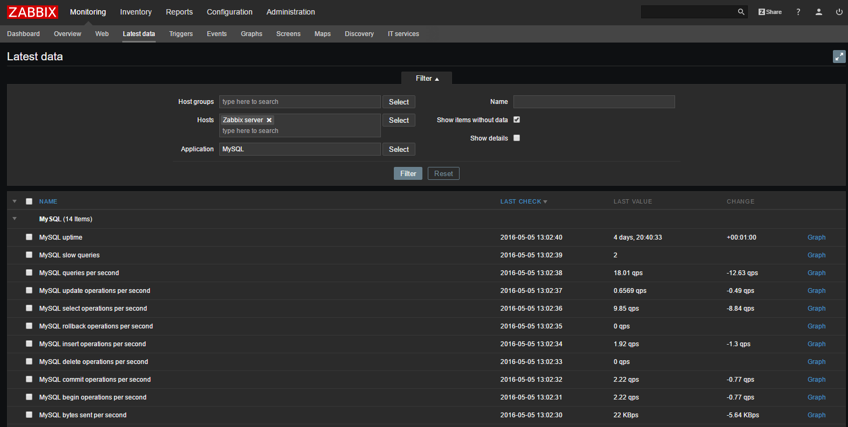Viewport: 848px width, 427px height.
Task: Switch to the Triggers tab
Action: tap(181, 34)
